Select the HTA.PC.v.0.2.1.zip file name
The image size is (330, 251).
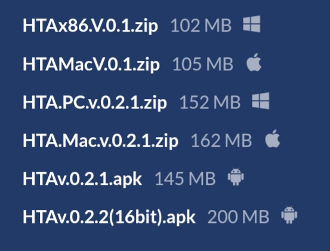[x=95, y=103]
